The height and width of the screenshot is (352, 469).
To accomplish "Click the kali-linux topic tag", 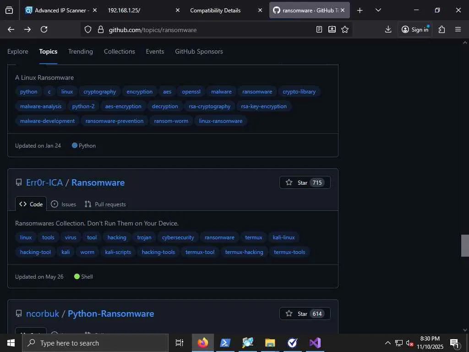I will tap(284, 237).
